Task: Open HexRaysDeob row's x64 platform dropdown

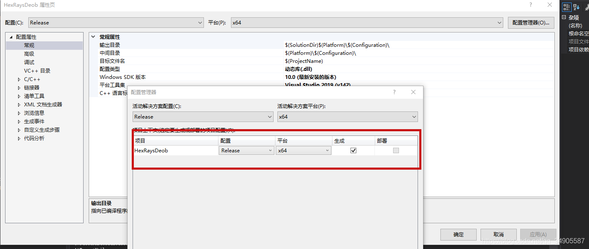Action: (303, 150)
